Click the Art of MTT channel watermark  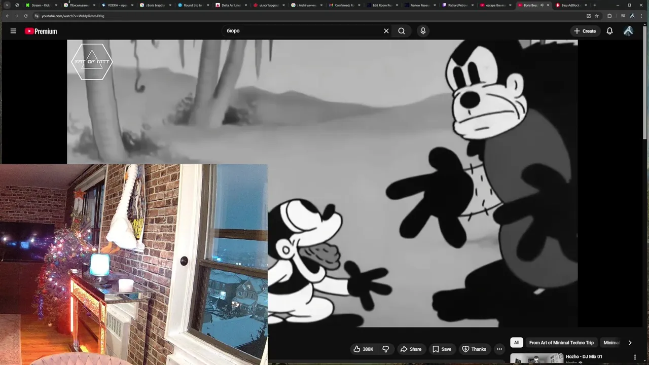point(92,62)
